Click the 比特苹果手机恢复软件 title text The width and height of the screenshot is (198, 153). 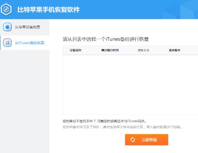pyautogui.click(x=49, y=9)
